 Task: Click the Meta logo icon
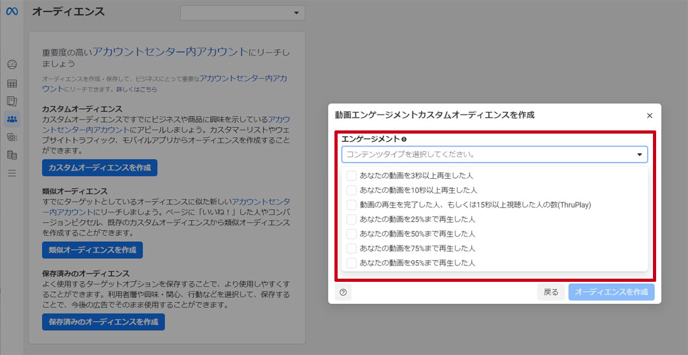(x=12, y=12)
